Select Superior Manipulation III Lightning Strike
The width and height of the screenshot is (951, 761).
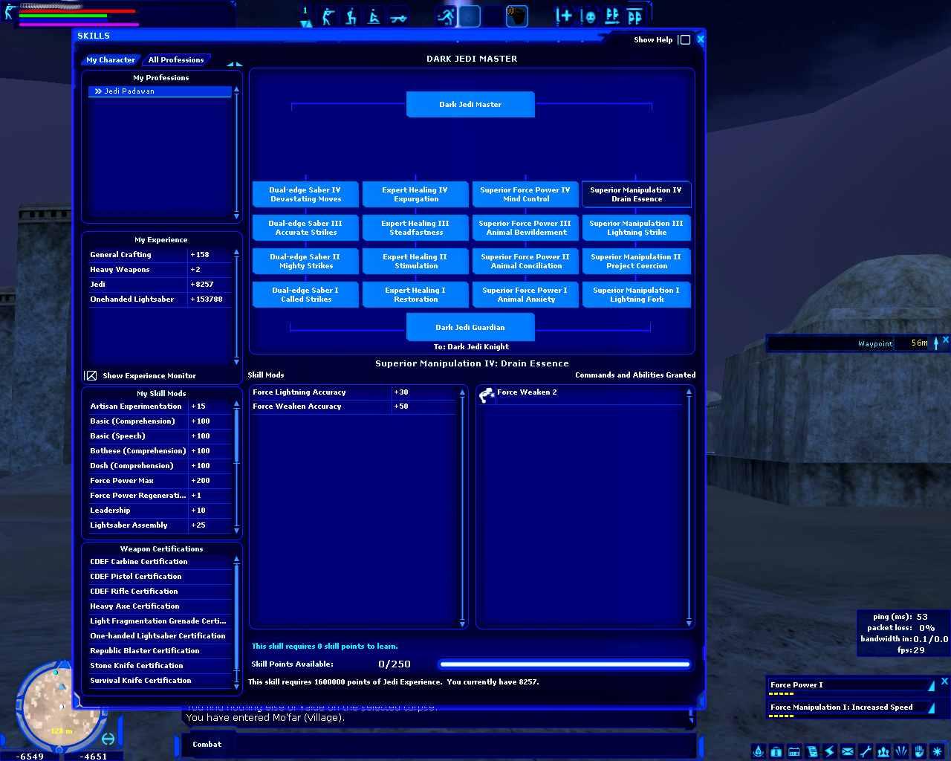[637, 228]
